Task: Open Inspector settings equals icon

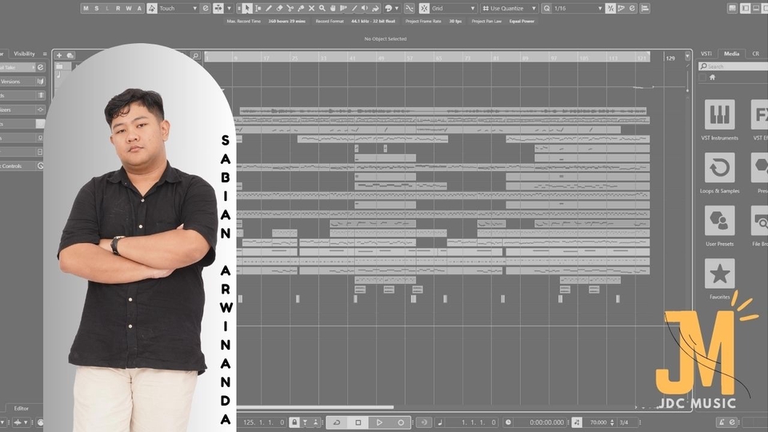Action: tap(45, 54)
